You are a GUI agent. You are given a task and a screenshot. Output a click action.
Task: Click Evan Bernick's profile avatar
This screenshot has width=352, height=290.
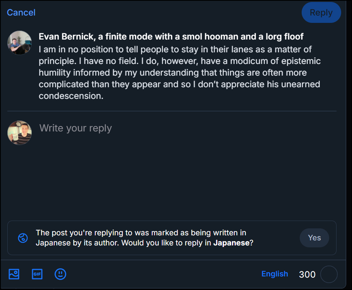(19, 43)
